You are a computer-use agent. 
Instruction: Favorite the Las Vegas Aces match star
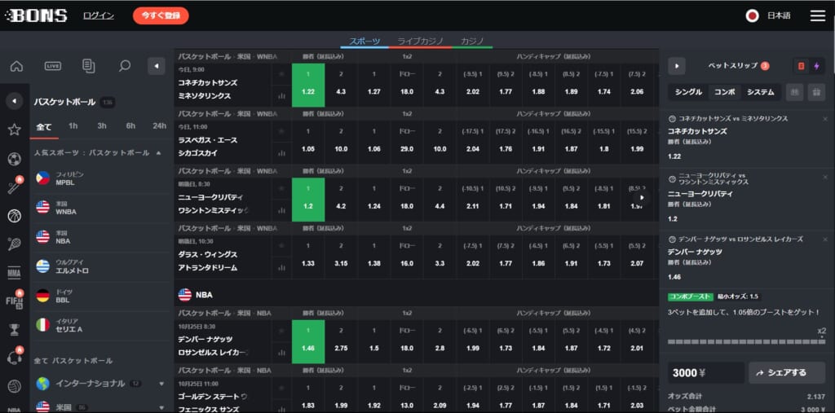click(282, 130)
